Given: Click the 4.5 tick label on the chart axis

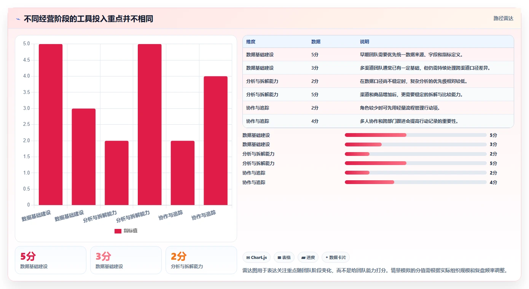Looking at the screenshot, I should coord(26,60).
